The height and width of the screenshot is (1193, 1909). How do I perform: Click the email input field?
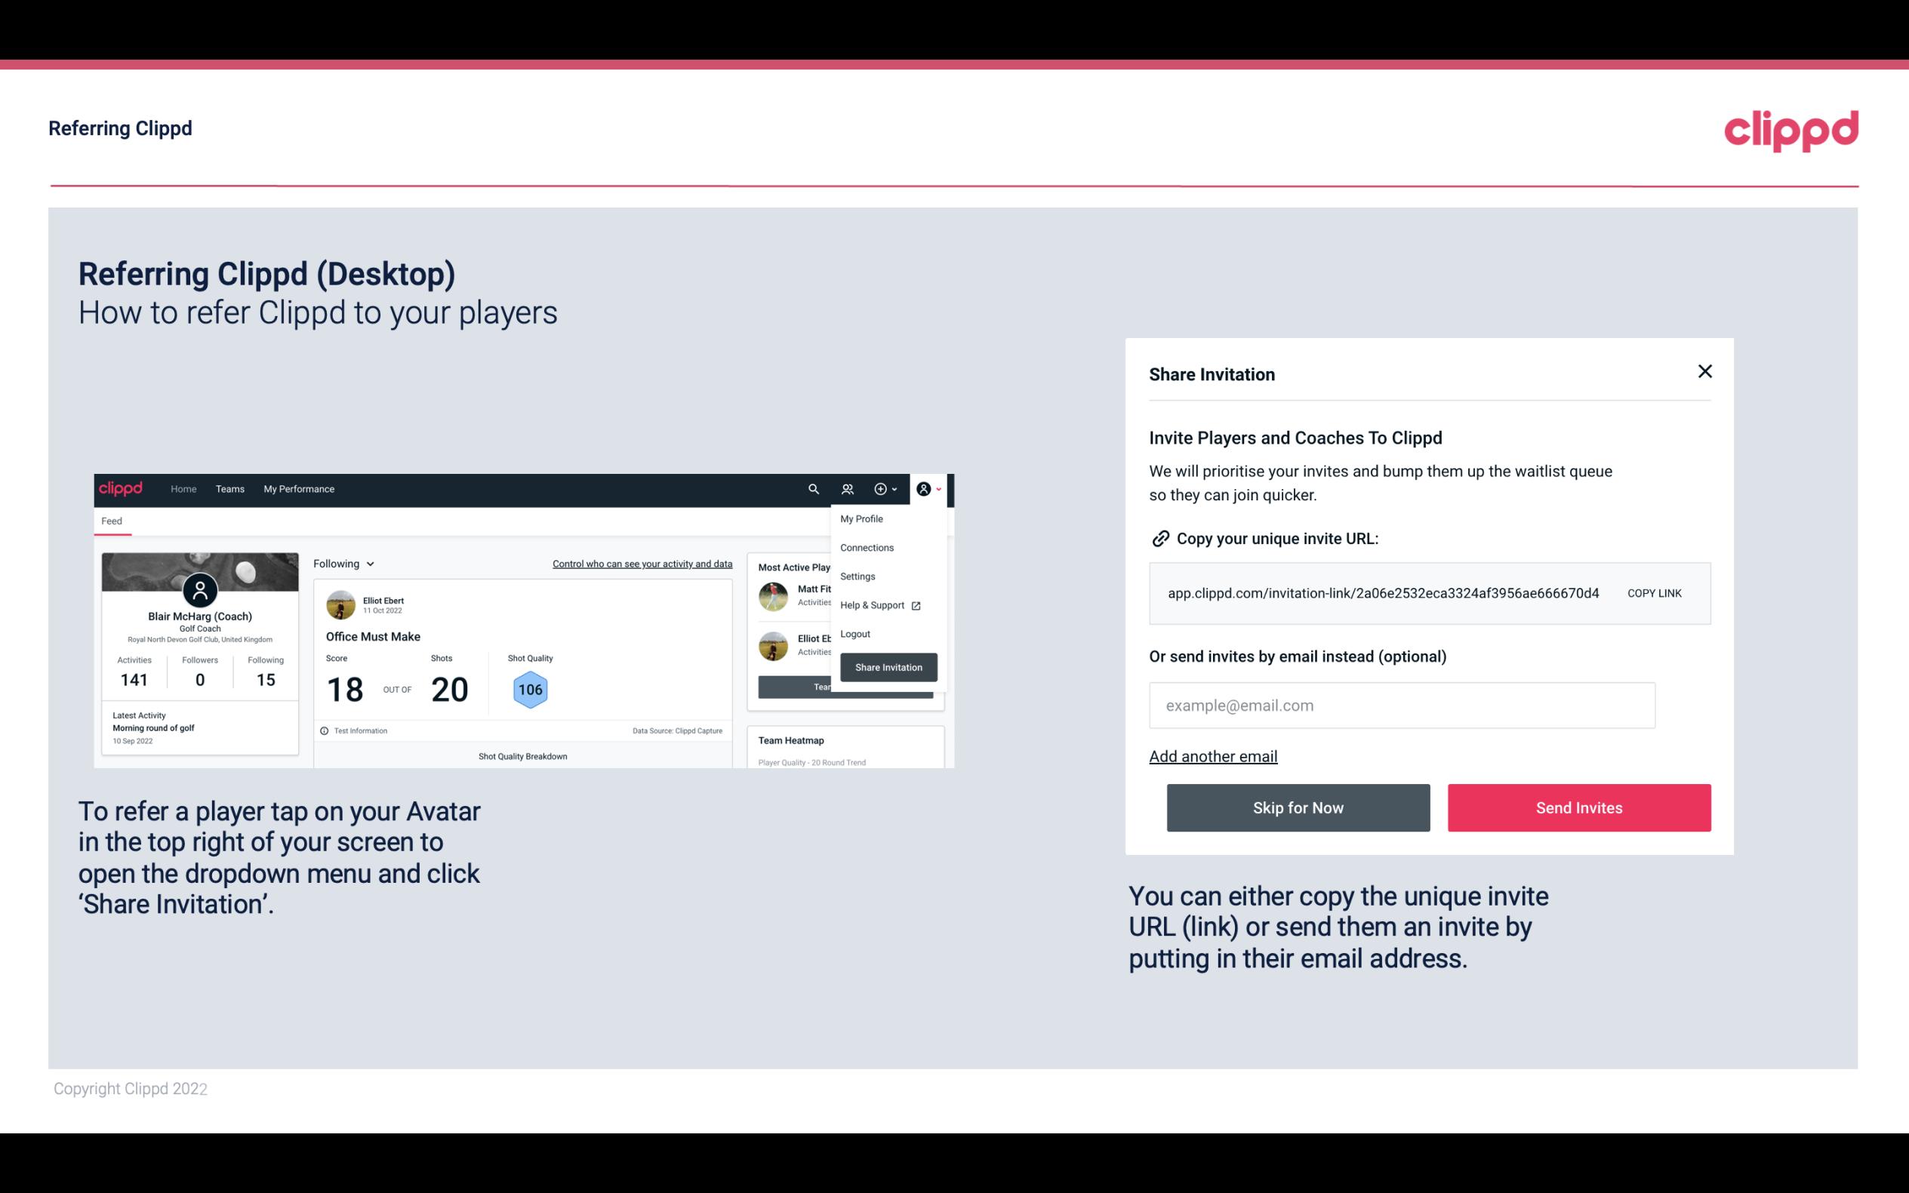click(1402, 705)
